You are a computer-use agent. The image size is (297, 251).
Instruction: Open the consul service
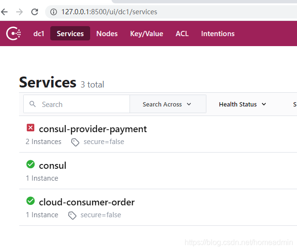click(x=53, y=165)
